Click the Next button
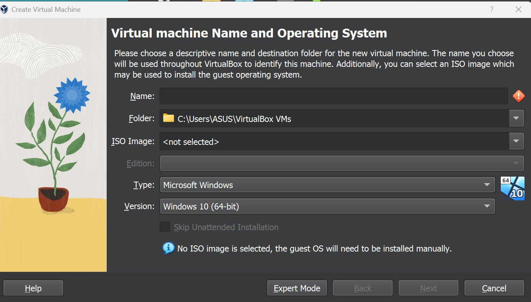 [x=429, y=288]
